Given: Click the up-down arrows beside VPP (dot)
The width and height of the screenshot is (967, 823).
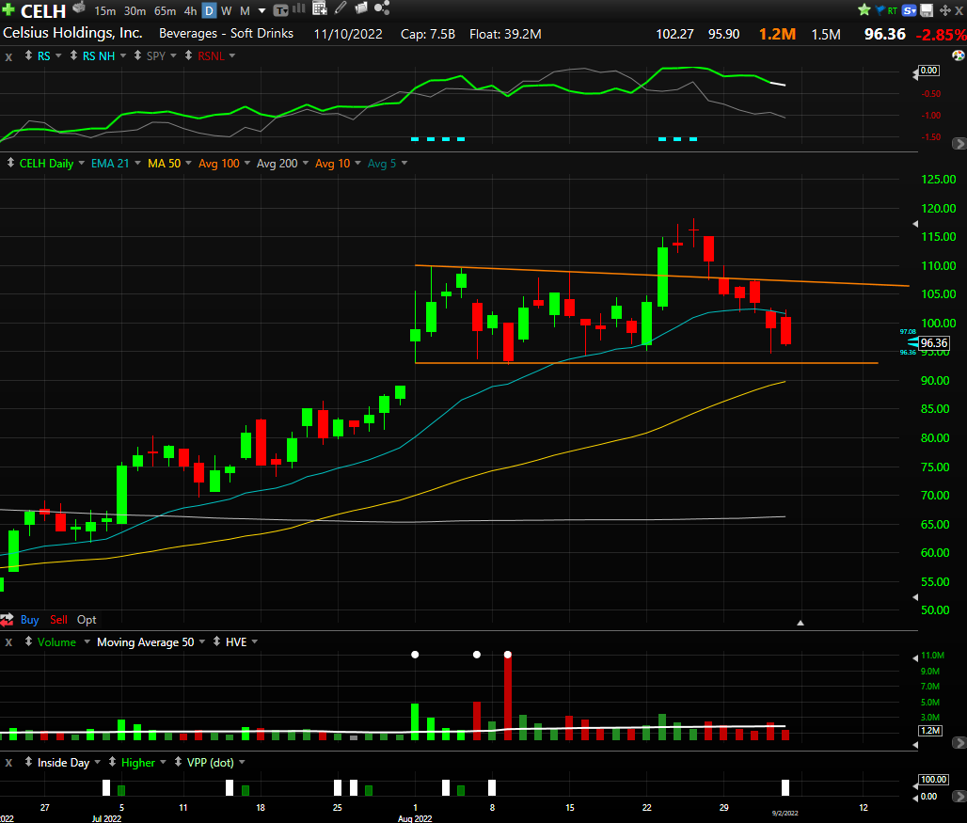Looking at the screenshot, I should click(x=178, y=762).
